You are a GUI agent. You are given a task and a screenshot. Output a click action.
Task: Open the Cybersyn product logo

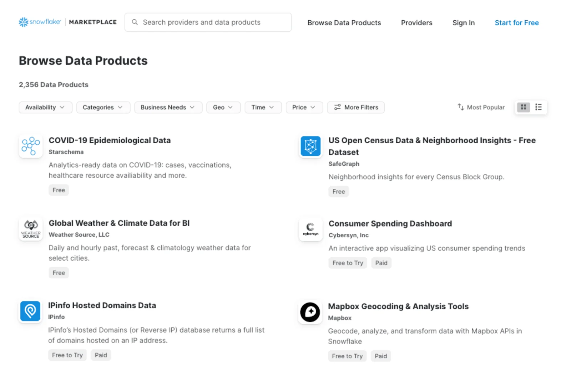point(310,229)
